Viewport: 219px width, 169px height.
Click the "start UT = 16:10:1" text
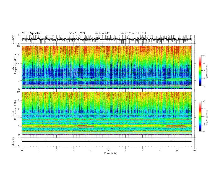134,33
